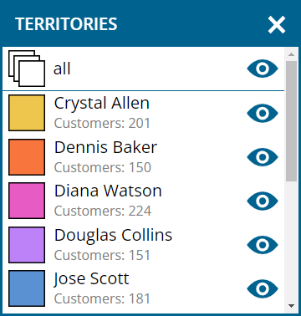Close the Territories panel
The image size is (301, 316).
[x=277, y=24]
